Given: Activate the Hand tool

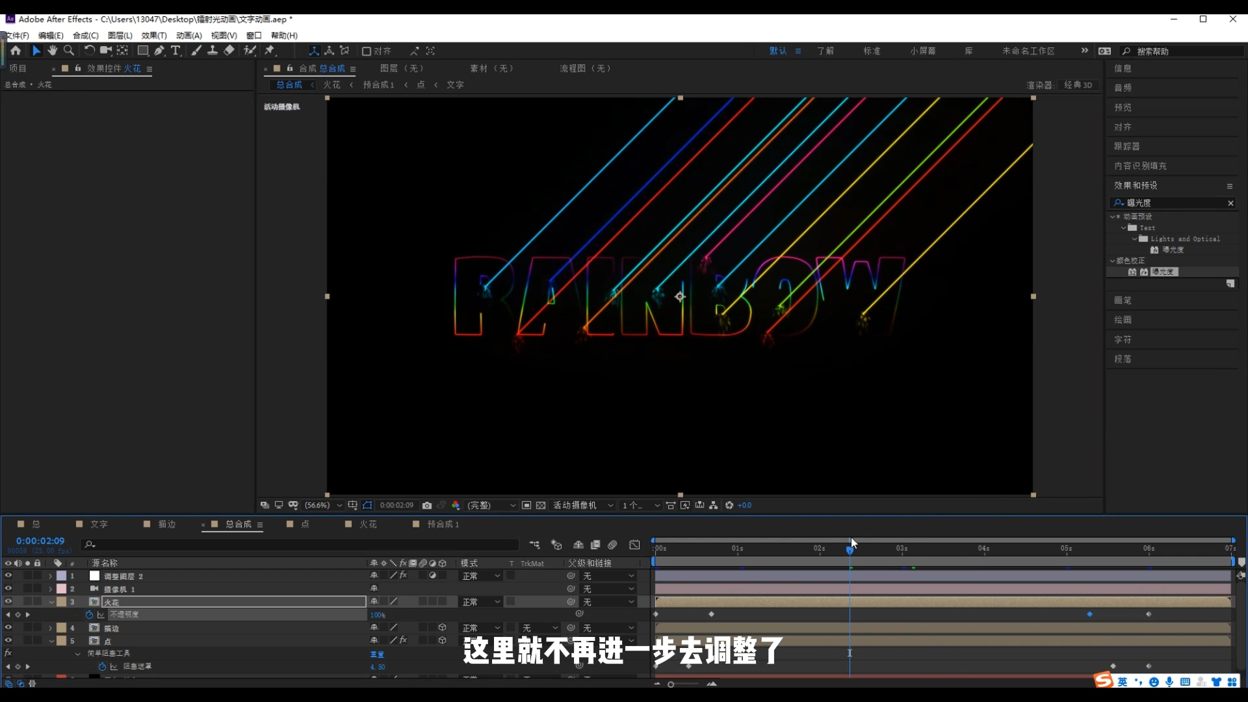Looking at the screenshot, I should (53, 51).
